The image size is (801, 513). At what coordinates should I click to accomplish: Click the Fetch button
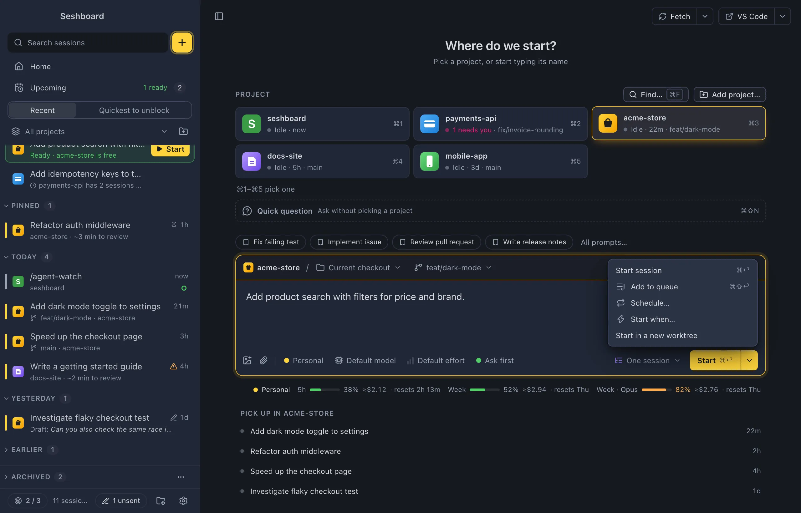[x=674, y=16]
